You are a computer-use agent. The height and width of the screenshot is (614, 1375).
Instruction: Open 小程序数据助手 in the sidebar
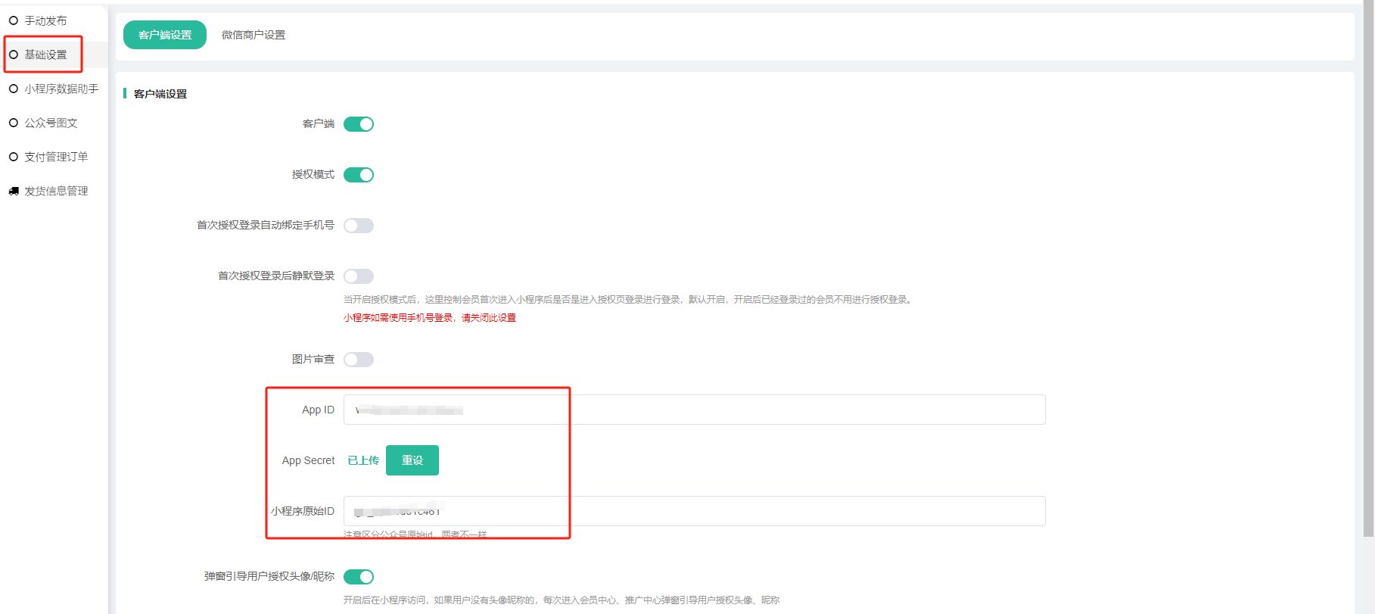pyautogui.click(x=61, y=89)
